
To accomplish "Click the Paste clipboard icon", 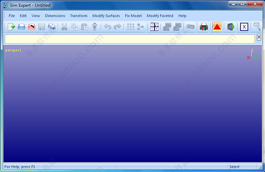I will (84, 27).
